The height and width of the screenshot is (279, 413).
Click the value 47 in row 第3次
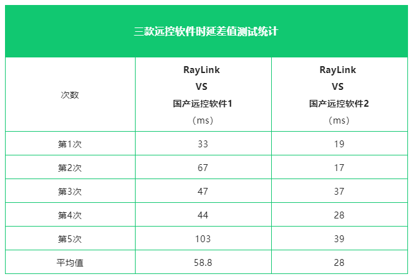203,192
